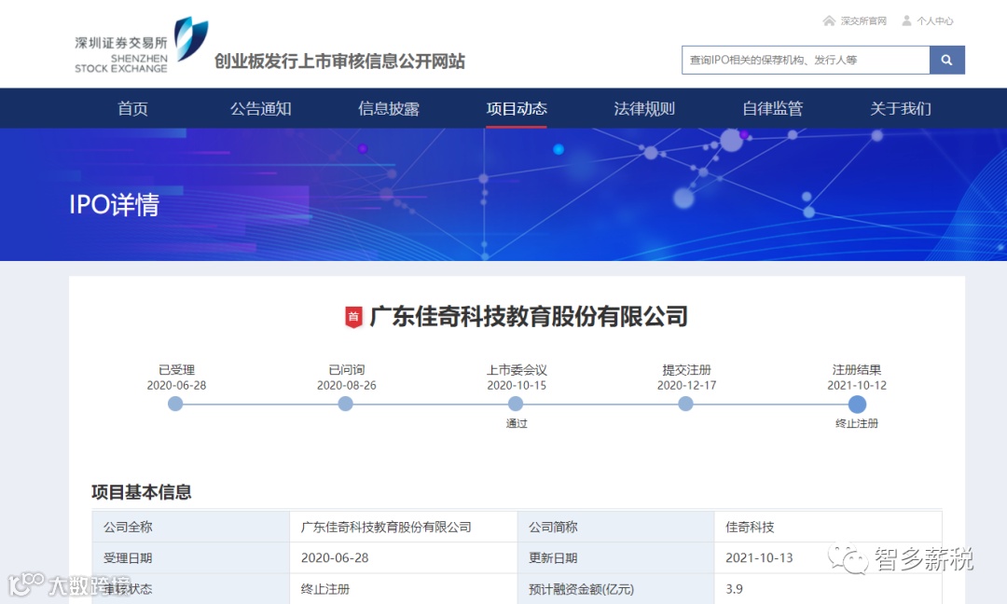The width and height of the screenshot is (1007, 604).
Task: Click the 2021-10-13 update date value
Action: (x=759, y=557)
